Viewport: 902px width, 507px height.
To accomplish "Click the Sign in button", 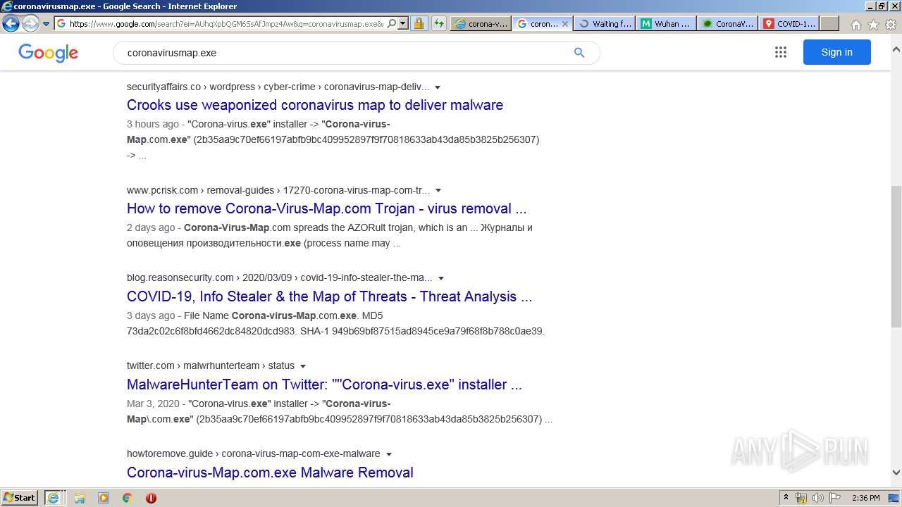I will 836,52.
